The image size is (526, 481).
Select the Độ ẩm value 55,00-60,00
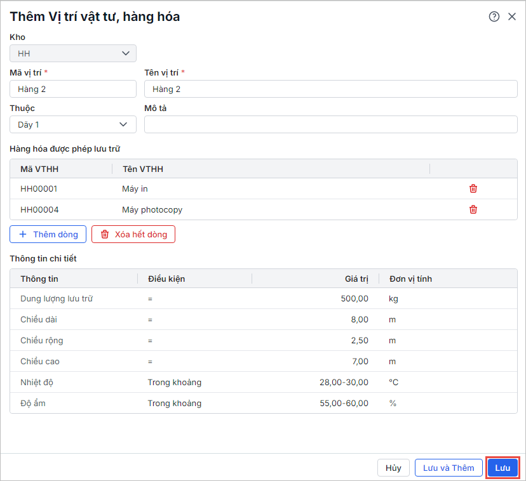(x=344, y=403)
